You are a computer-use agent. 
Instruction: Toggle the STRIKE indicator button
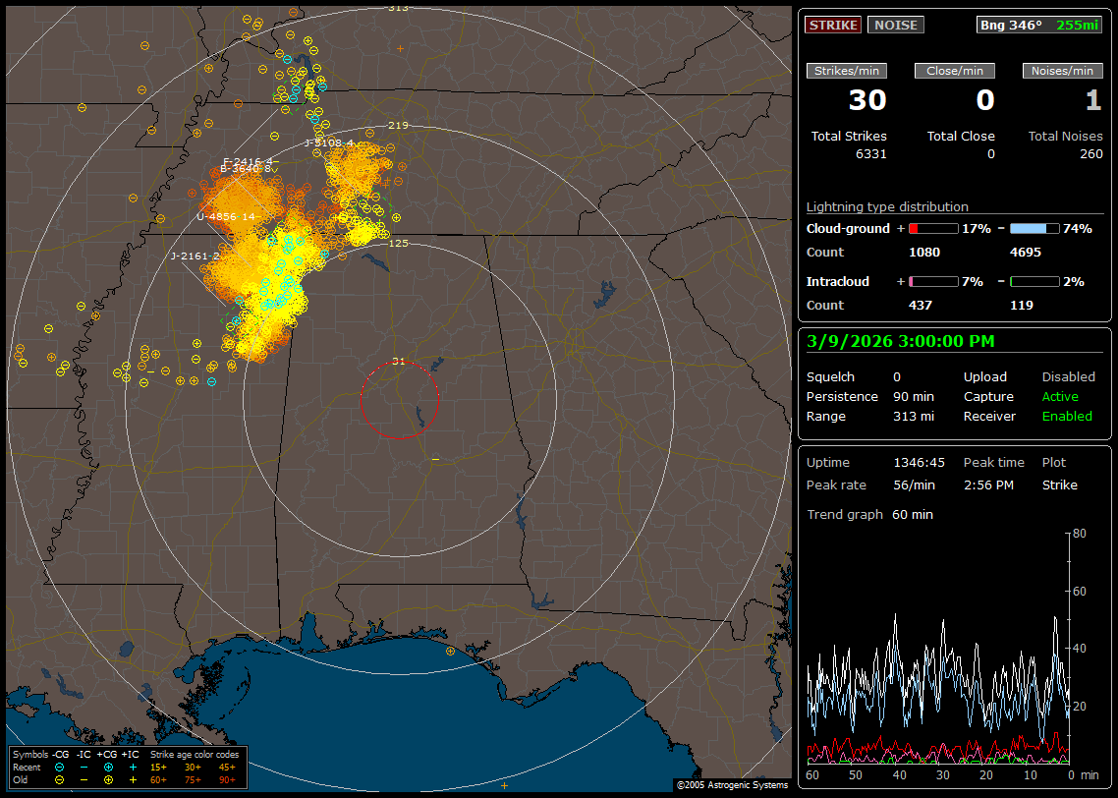833,25
